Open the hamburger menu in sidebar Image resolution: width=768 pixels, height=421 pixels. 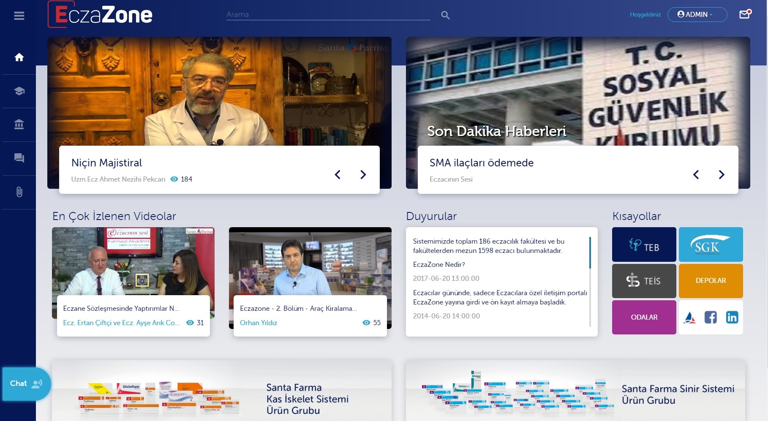coord(19,16)
